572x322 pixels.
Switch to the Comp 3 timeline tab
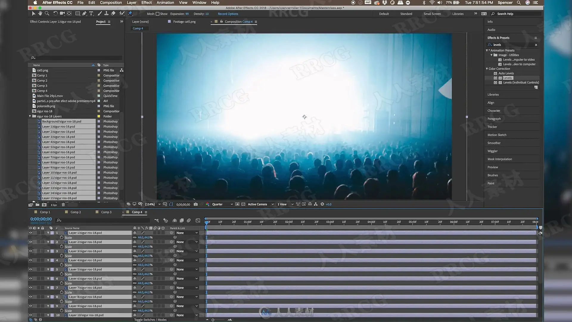[106, 212]
